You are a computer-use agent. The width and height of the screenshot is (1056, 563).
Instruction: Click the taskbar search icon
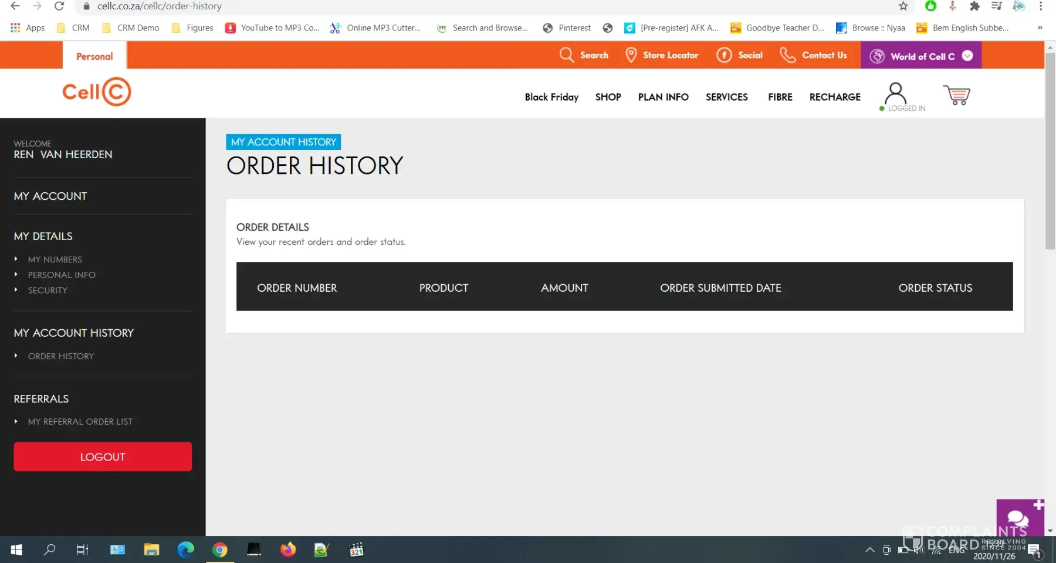click(50, 550)
